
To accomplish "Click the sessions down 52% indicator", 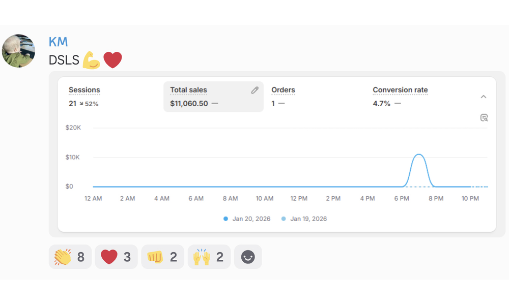I will pos(89,104).
